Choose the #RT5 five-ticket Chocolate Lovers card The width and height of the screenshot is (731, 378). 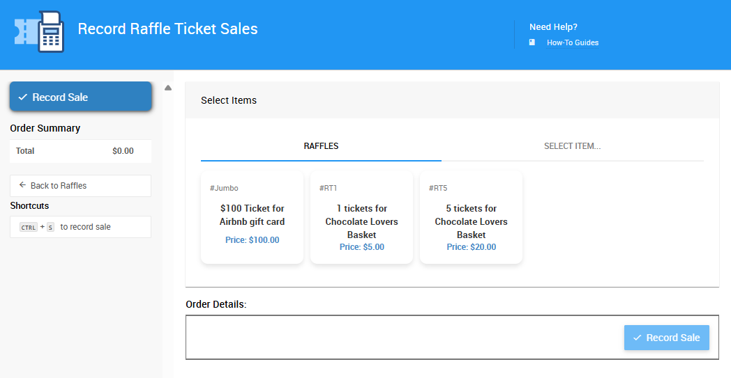click(471, 217)
